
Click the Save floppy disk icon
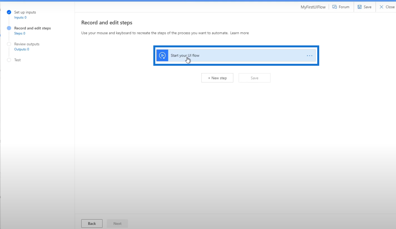(360, 7)
